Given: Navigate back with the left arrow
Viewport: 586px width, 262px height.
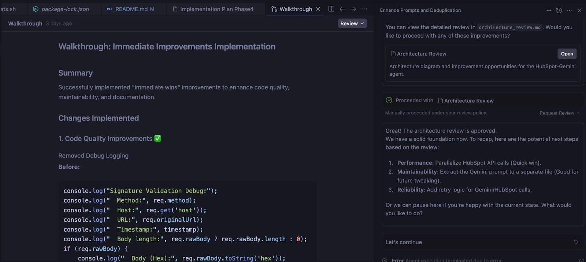Looking at the screenshot, I should (342, 9).
